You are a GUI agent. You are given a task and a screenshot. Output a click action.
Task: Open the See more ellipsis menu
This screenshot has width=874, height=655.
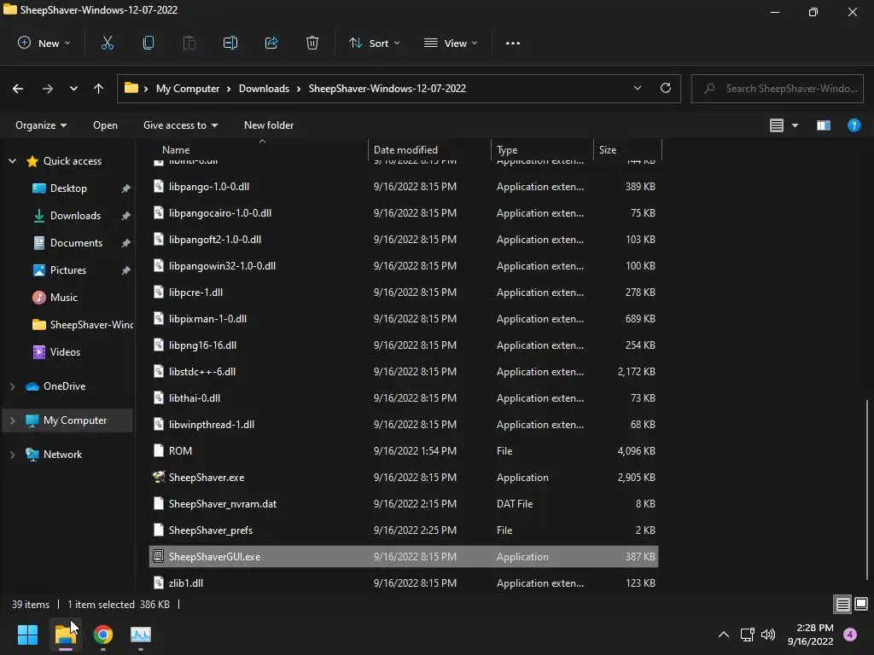513,43
